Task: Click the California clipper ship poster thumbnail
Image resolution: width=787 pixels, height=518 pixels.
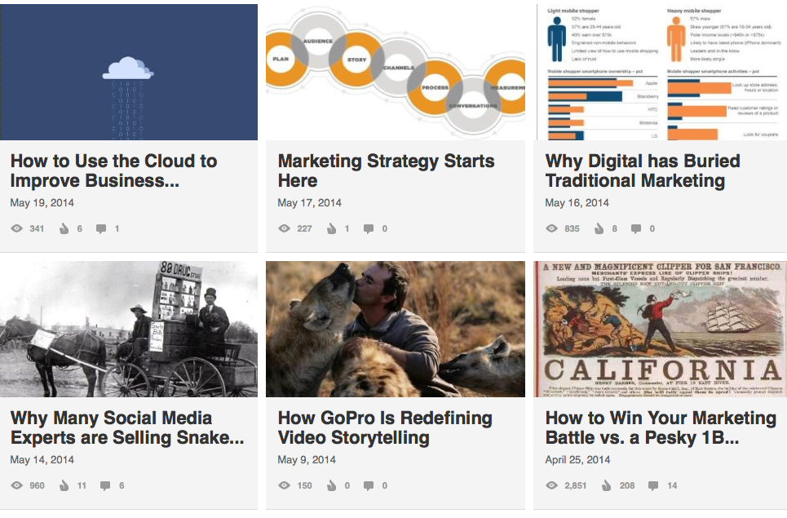Action: 660,329
